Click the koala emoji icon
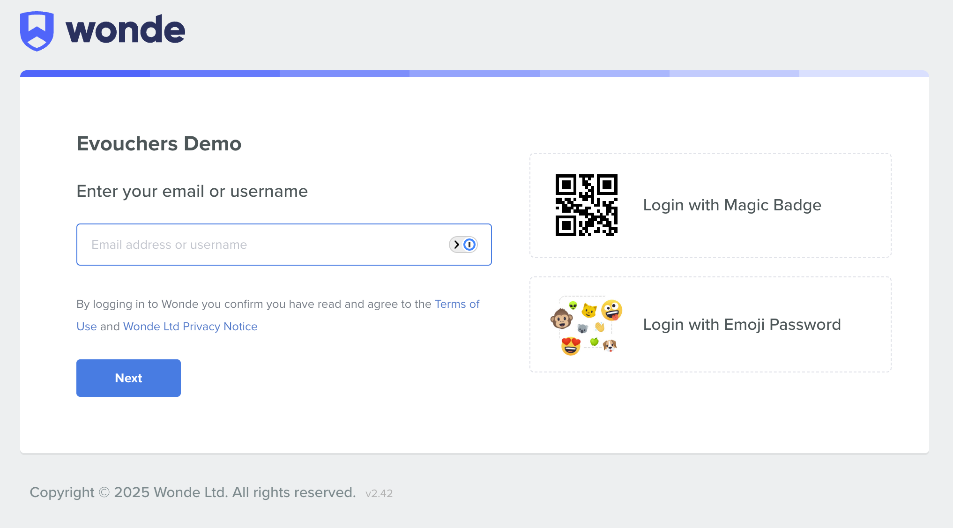953x528 pixels. click(x=583, y=328)
